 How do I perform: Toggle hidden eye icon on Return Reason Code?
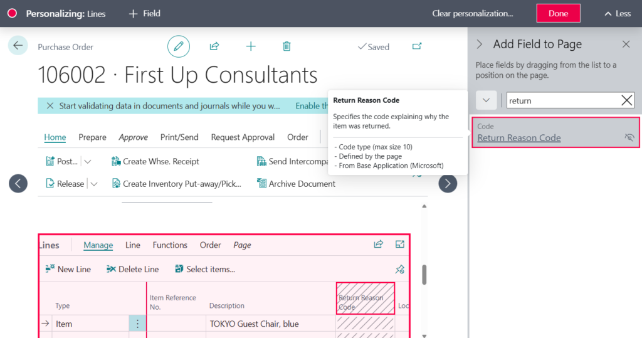[629, 137]
